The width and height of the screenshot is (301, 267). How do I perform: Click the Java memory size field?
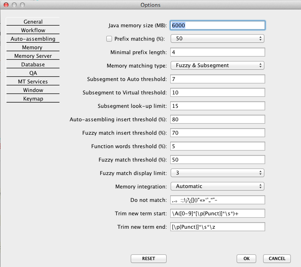click(x=218, y=25)
